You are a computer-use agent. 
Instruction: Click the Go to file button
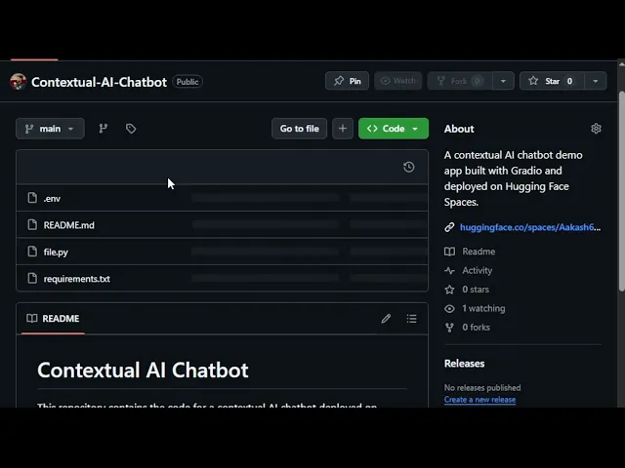[x=300, y=129]
